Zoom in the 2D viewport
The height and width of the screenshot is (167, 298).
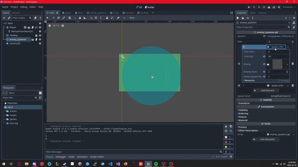point(63,26)
